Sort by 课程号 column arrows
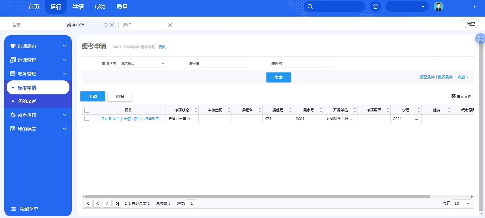The width and height of the screenshot is (485, 218). click(291, 110)
